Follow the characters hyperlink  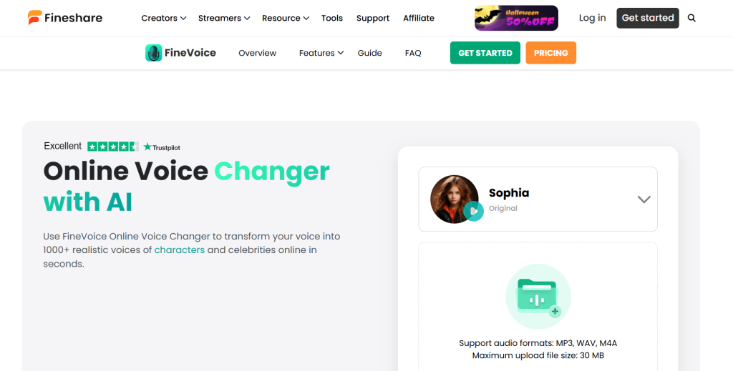tap(180, 250)
